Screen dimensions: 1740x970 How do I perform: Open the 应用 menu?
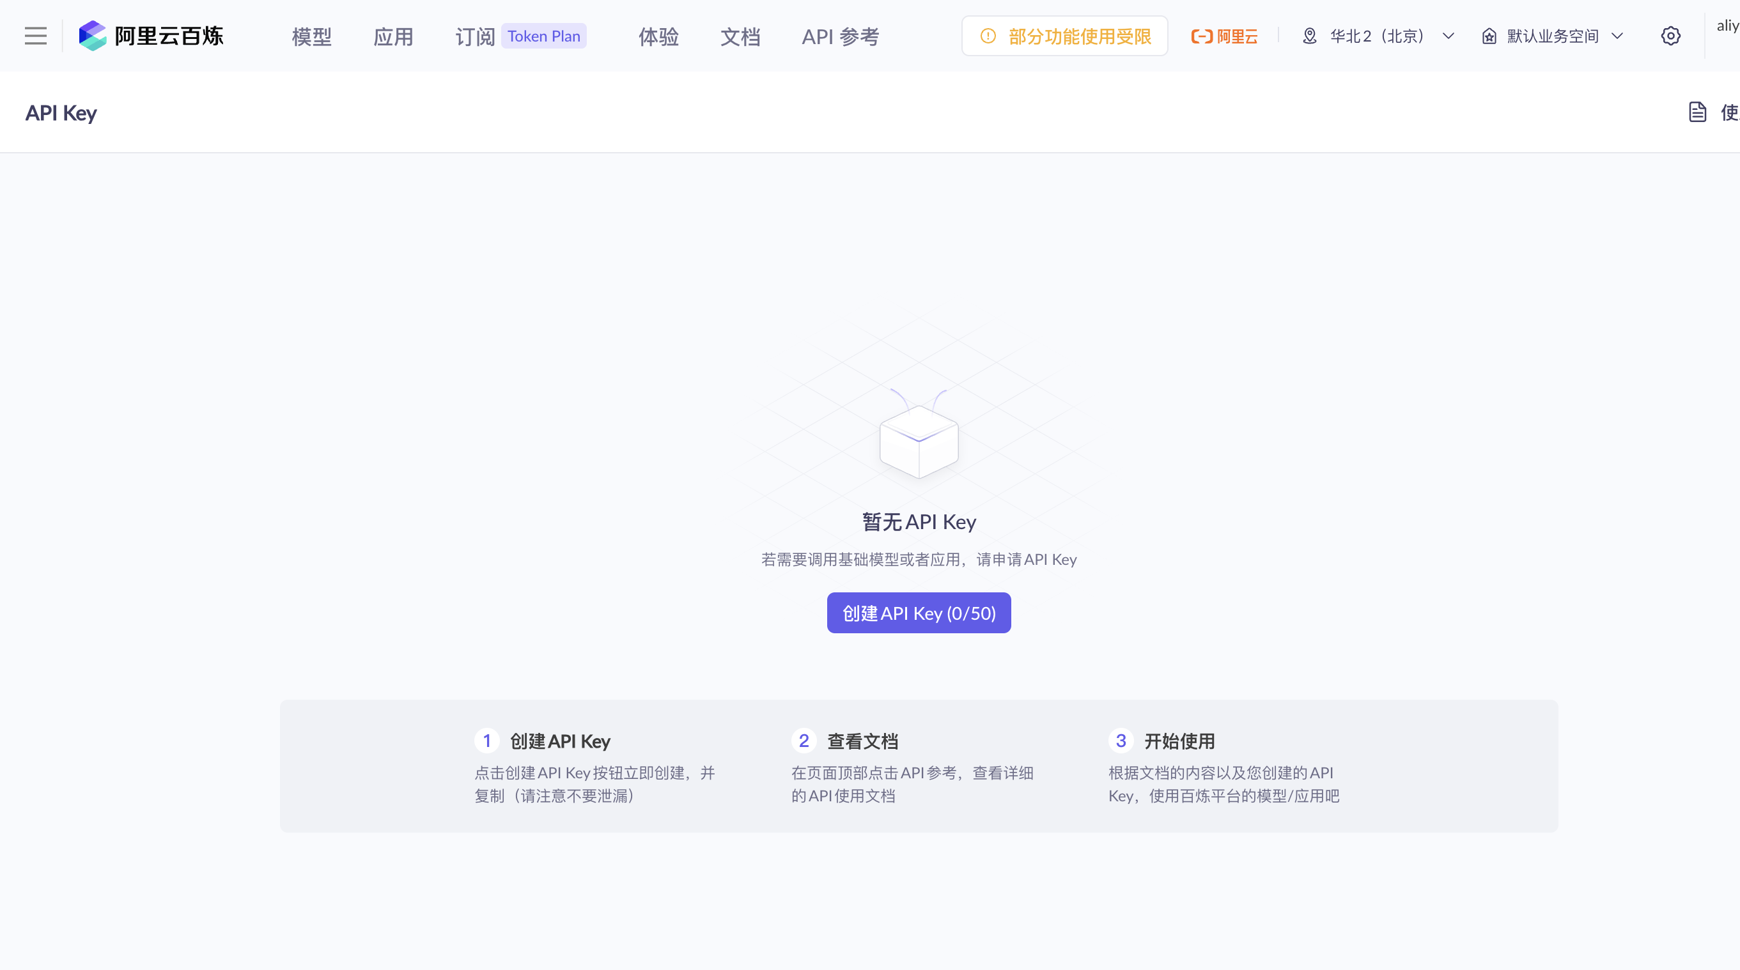click(393, 36)
